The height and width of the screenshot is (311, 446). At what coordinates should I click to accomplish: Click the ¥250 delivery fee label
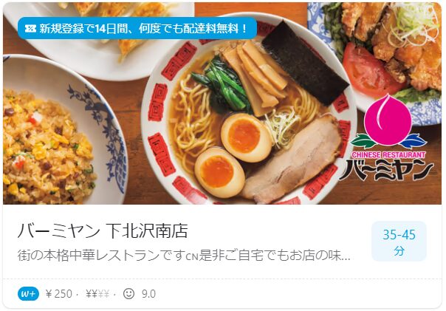tap(59, 294)
